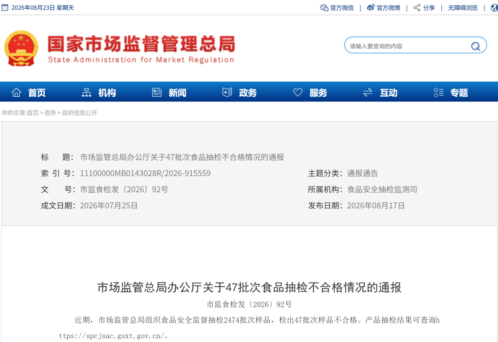
Task: Click the English title State Administration for Market Regulation
Action: point(141,60)
